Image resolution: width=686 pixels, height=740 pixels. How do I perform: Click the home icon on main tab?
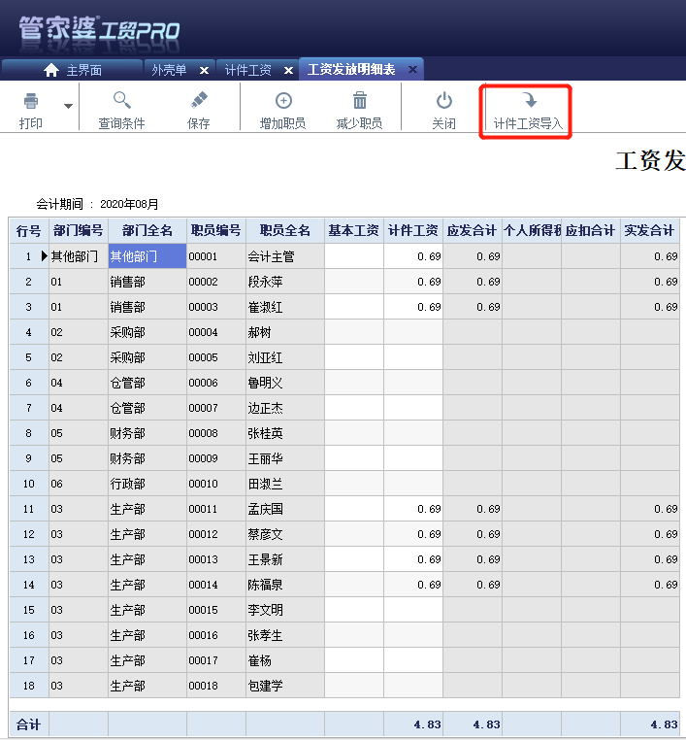(51, 70)
